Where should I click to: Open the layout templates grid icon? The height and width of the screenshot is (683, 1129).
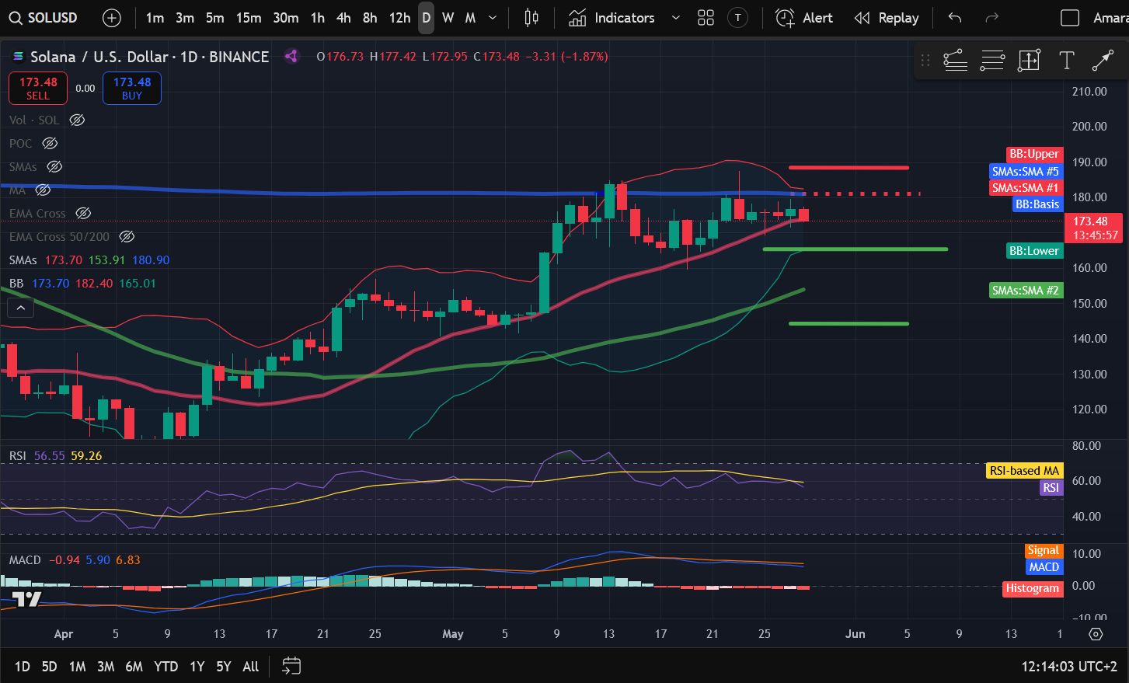point(706,18)
